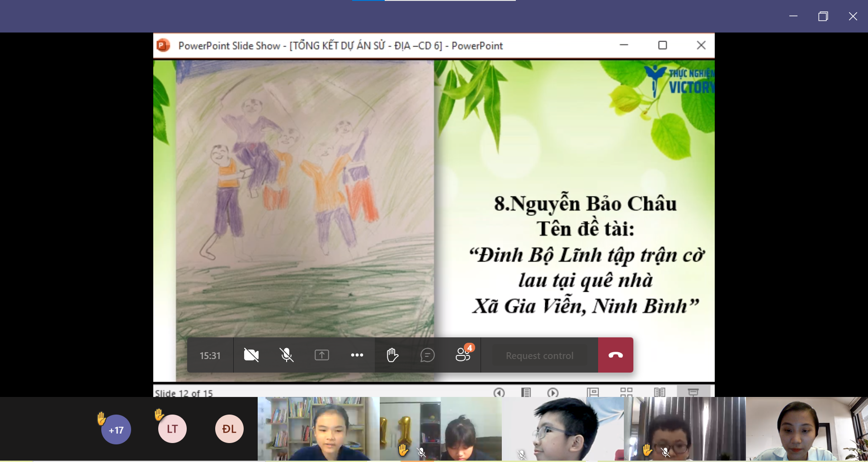The image size is (868, 462).
Task: Show participants panel with 4 badge
Action: [463, 355]
